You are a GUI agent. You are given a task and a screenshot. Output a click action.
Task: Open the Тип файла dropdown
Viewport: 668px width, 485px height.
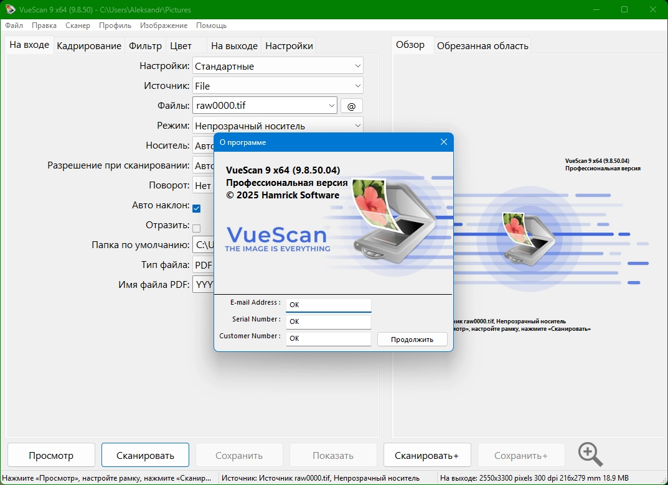pos(203,265)
